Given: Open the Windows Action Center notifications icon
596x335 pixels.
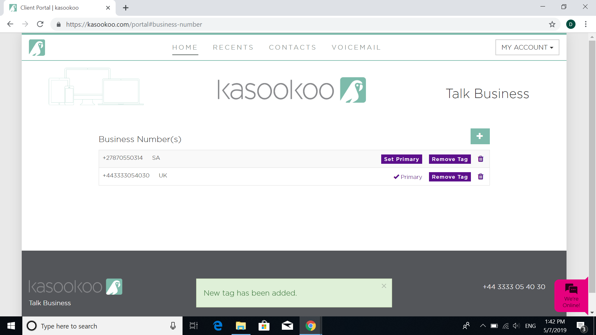Looking at the screenshot, I should [x=581, y=326].
